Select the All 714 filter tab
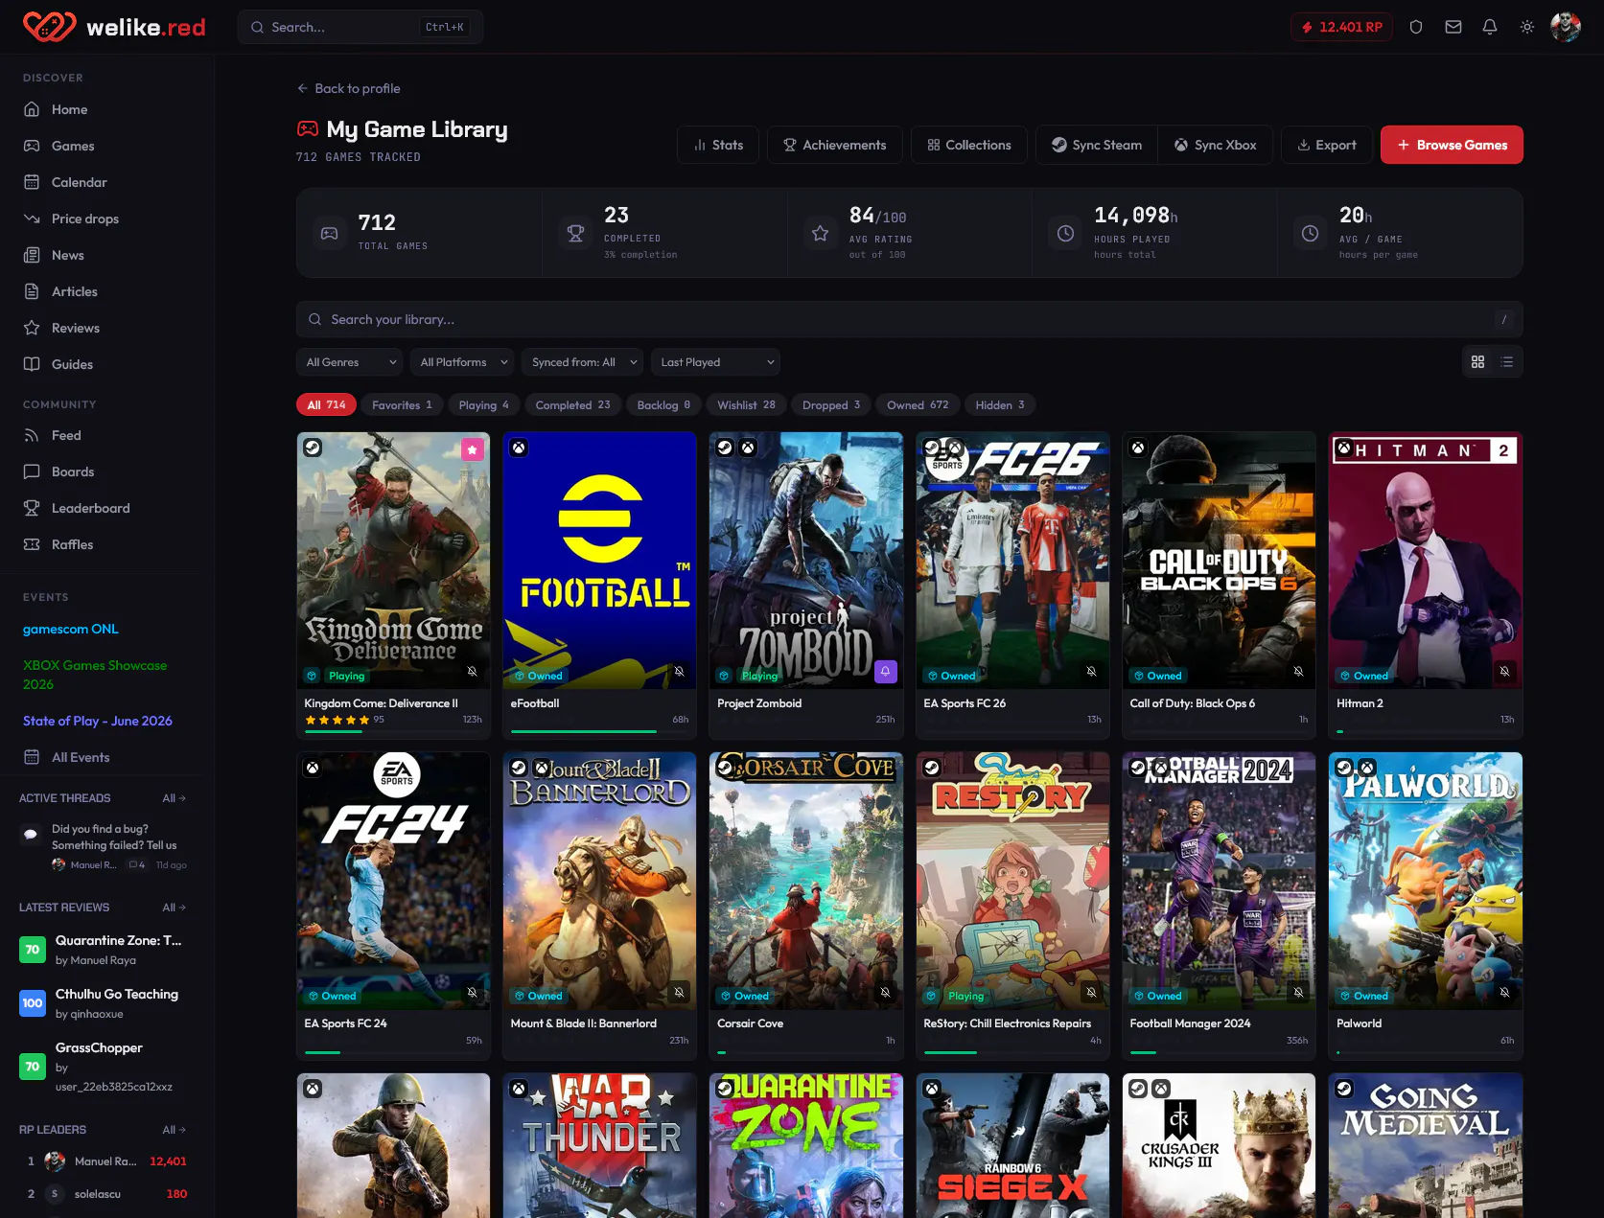This screenshot has height=1218, width=1604. coord(326,405)
